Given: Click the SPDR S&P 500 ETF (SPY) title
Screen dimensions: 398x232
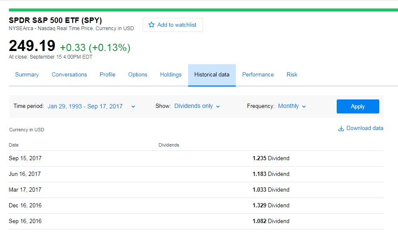Looking at the screenshot, I should [55, 20].
